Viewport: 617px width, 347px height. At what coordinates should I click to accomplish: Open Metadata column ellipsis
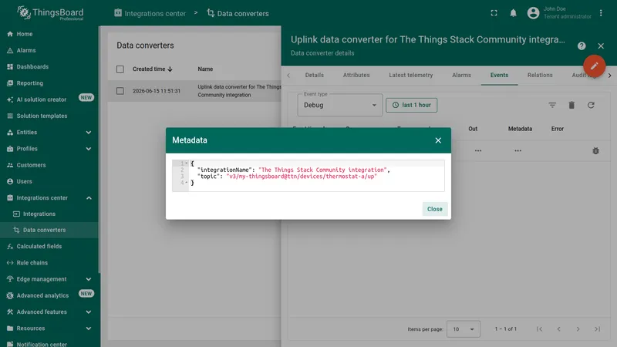coord(518,150)
